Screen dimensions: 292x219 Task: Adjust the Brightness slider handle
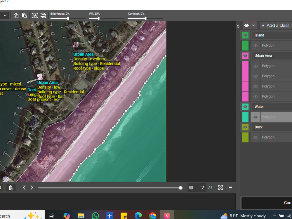point(68,18)
